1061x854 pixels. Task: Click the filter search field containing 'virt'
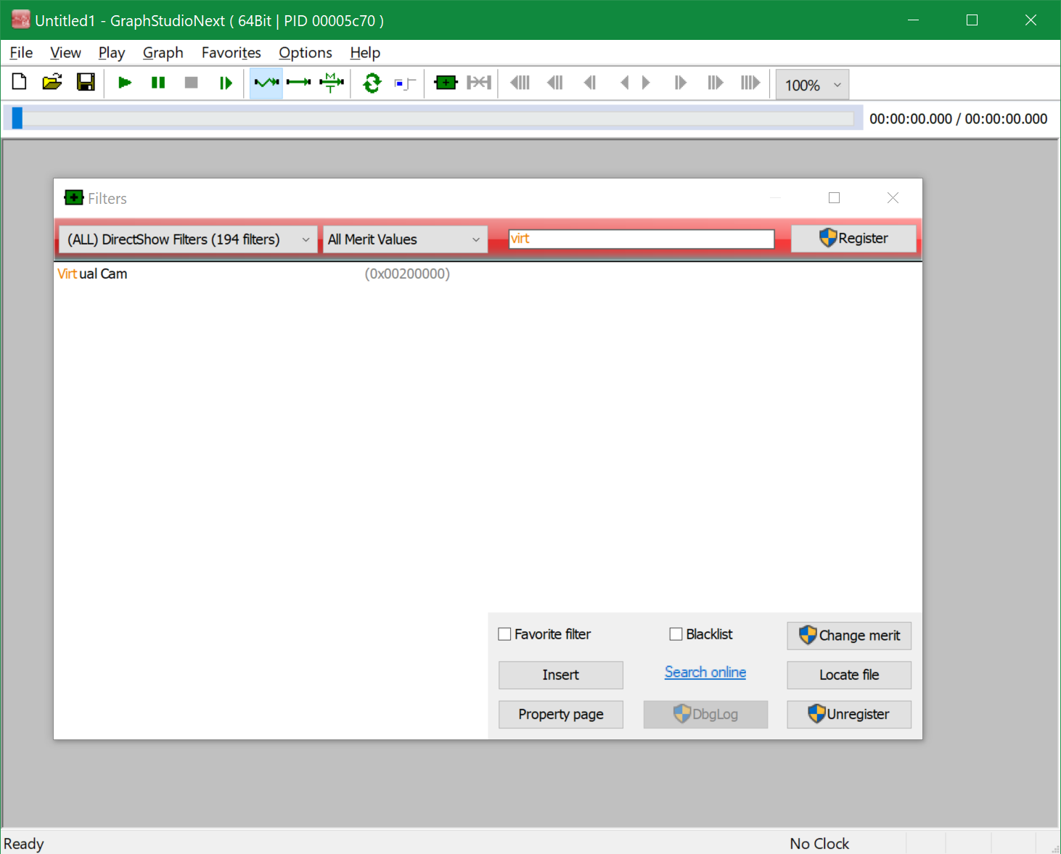click(642, 239)
